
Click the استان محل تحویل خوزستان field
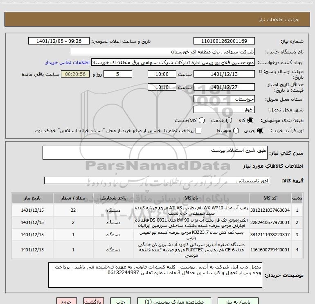coord(224,99)
